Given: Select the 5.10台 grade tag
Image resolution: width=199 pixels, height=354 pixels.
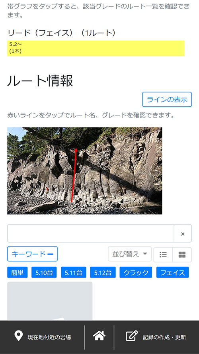Looking at the screenshot, I should (44, 272).
